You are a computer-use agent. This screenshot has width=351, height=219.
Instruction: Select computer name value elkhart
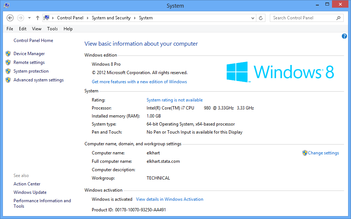[x=153, y=153]
